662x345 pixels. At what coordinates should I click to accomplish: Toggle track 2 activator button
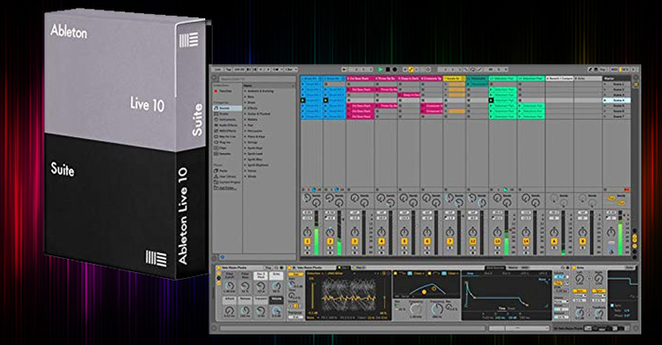tap(330, 241)
